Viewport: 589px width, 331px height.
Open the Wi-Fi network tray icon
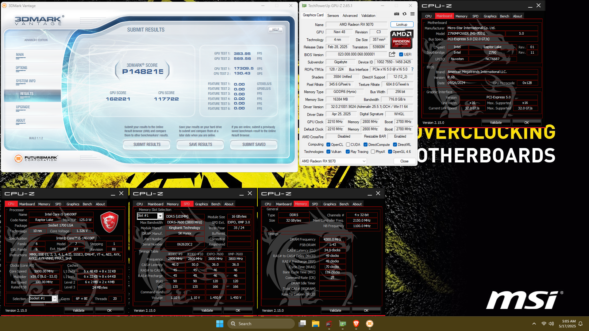click(544, 324)
